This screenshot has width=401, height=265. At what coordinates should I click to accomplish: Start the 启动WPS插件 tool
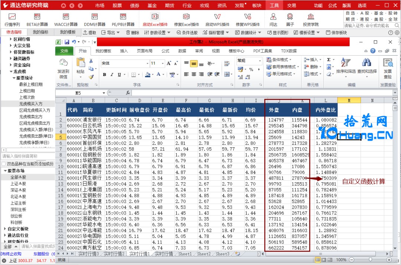tap(217, 20)
